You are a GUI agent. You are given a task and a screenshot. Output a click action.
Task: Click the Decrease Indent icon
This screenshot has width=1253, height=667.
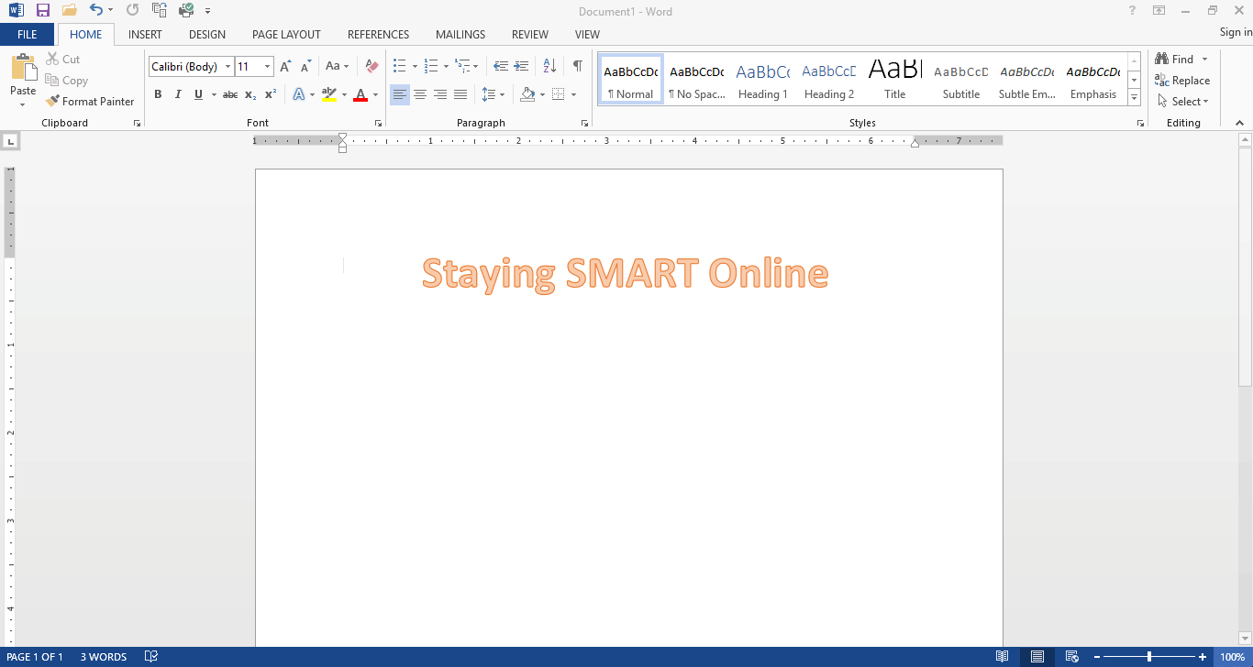coord(501,67)
